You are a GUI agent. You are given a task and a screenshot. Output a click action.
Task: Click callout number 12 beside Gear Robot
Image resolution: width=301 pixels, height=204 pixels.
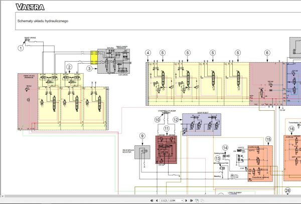pos(176,120)
